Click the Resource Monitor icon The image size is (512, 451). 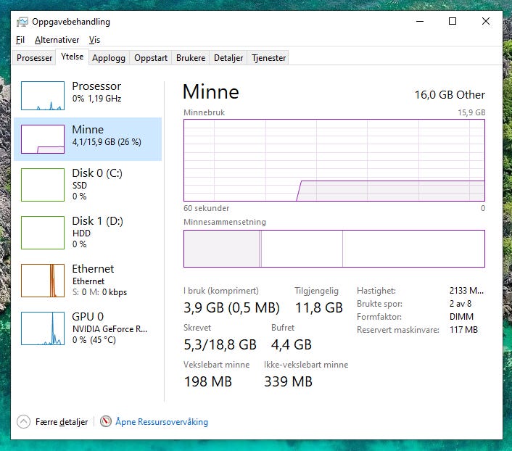point(105,421)
